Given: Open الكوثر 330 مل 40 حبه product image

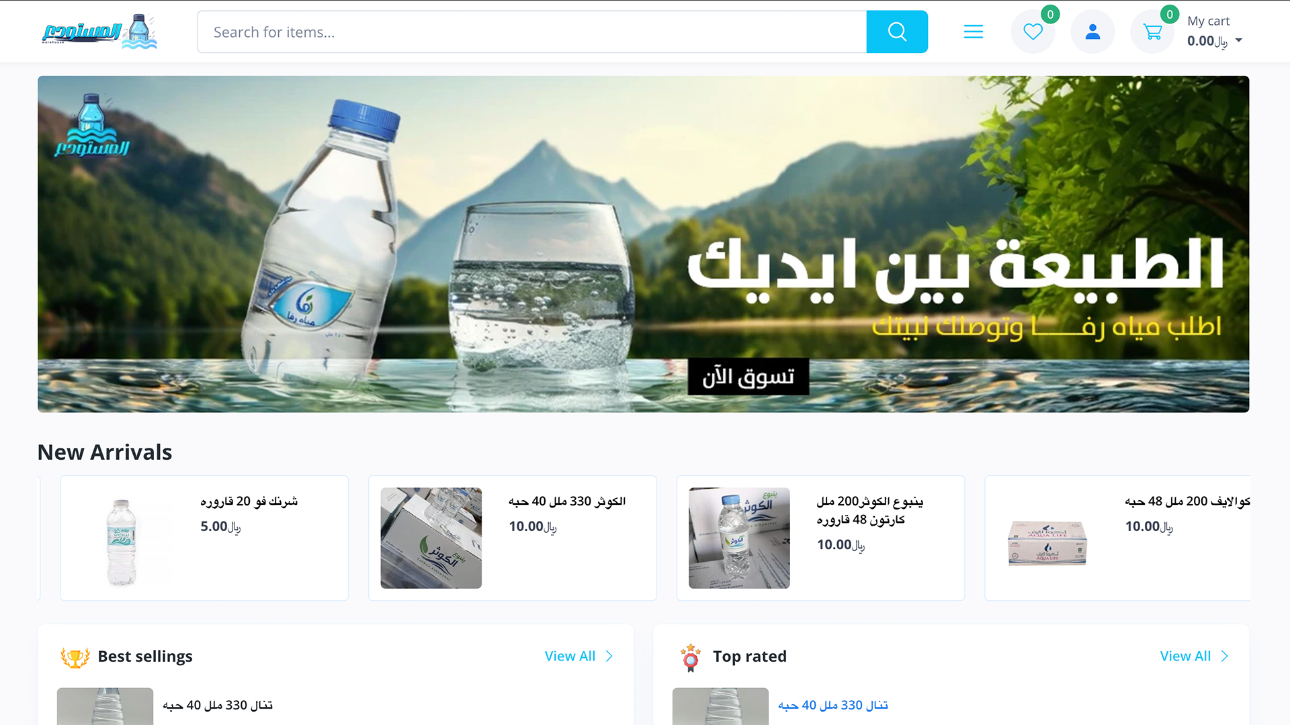Looking at the screenshot, I should pos(431,538).
